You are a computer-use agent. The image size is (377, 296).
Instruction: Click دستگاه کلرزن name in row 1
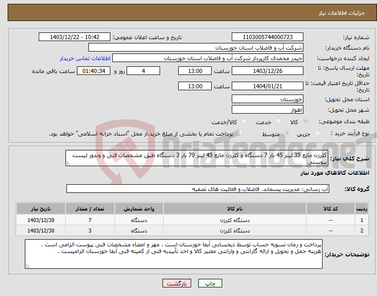235,220
